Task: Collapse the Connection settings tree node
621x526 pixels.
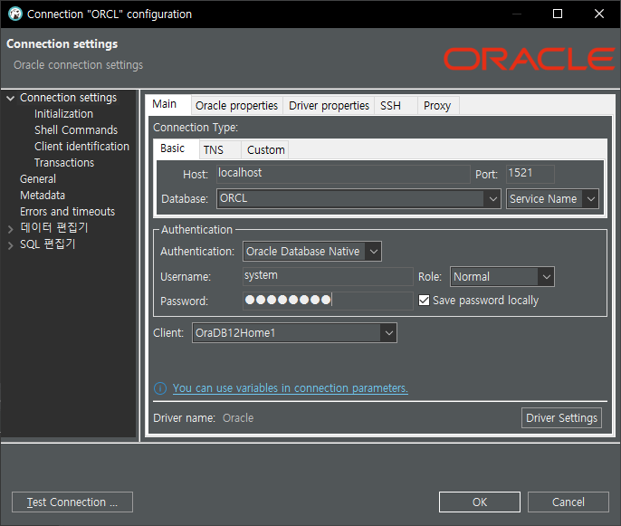Action: pos(11,98)
